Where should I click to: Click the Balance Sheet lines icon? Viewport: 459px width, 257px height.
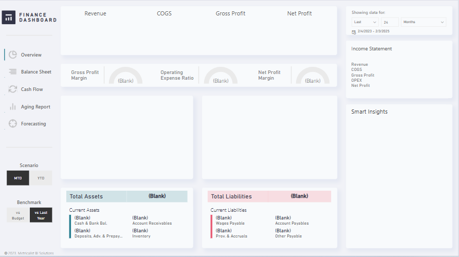pyautogui.click(x=13, y=72)
